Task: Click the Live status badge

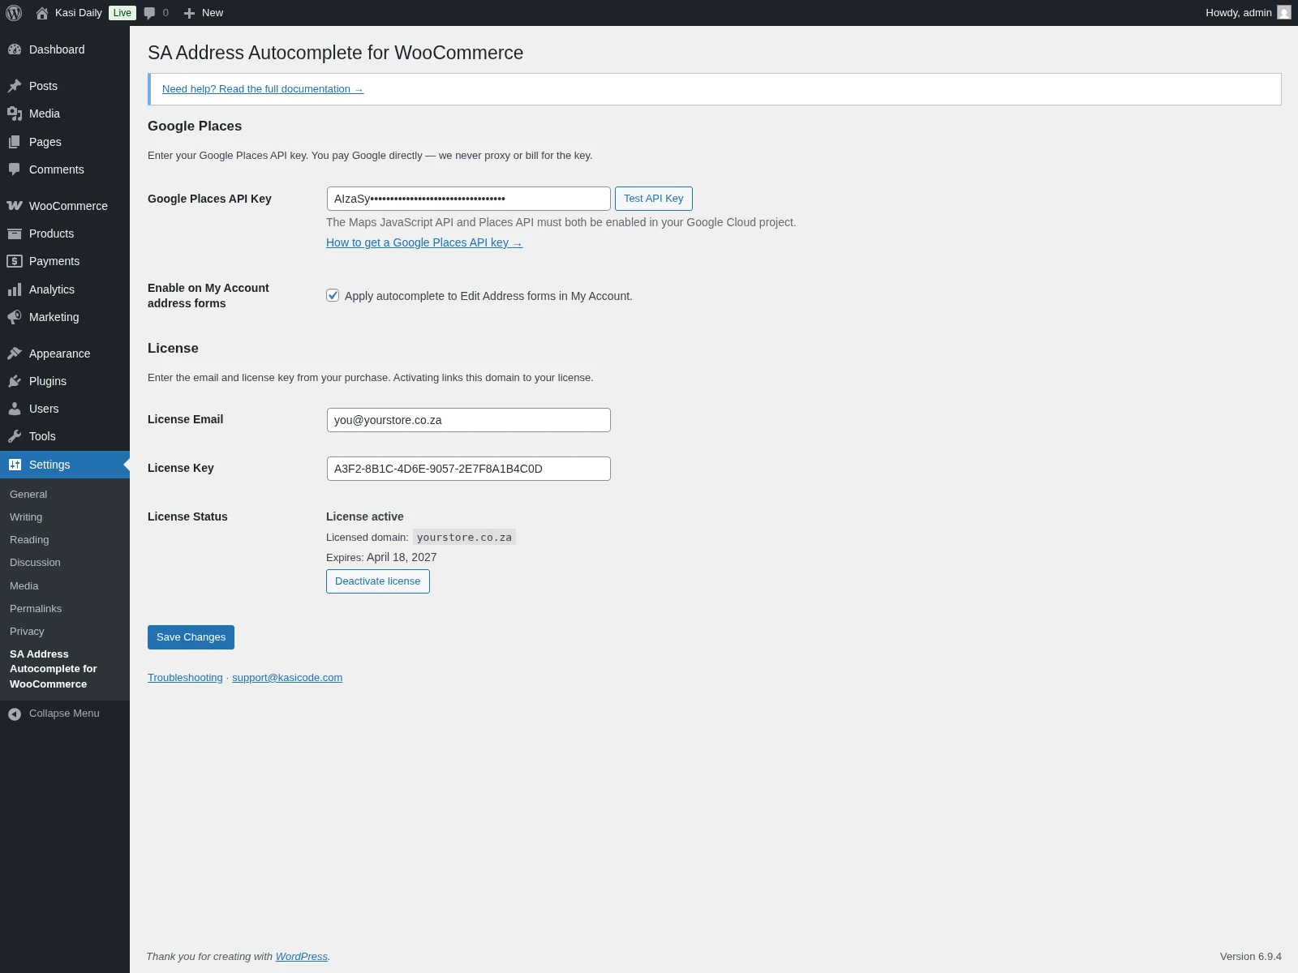Action: [x=122, y=13]
